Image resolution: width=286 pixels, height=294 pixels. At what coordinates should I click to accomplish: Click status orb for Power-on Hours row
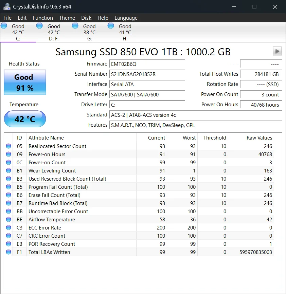pos(8,154)
